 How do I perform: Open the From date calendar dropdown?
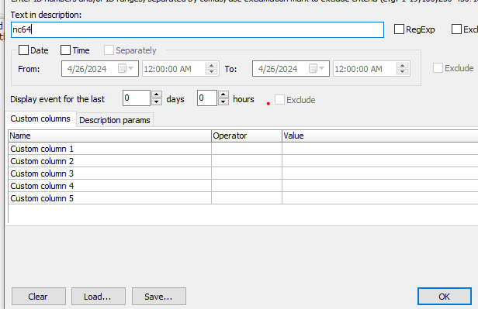[126, 68]
